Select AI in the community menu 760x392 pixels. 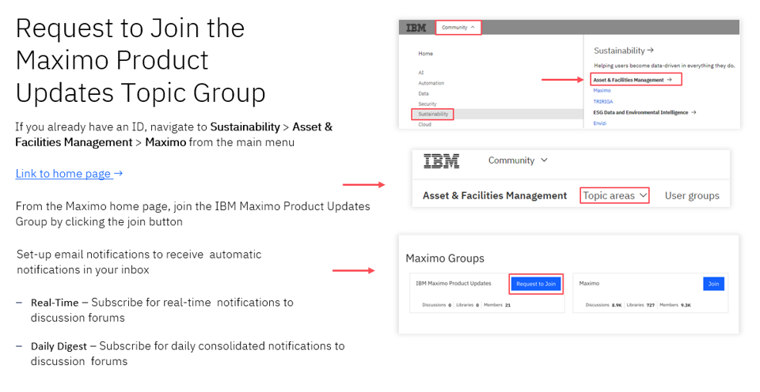420,73
